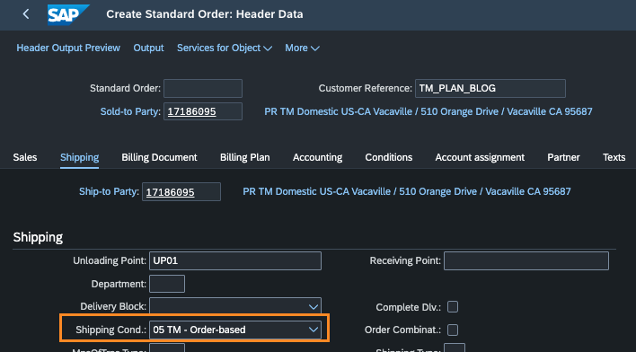Click the back arrow icon

[x=26, y=13]
